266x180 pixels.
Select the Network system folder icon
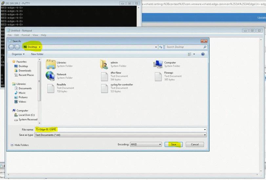pyautogui.click(x=51, y=76)
